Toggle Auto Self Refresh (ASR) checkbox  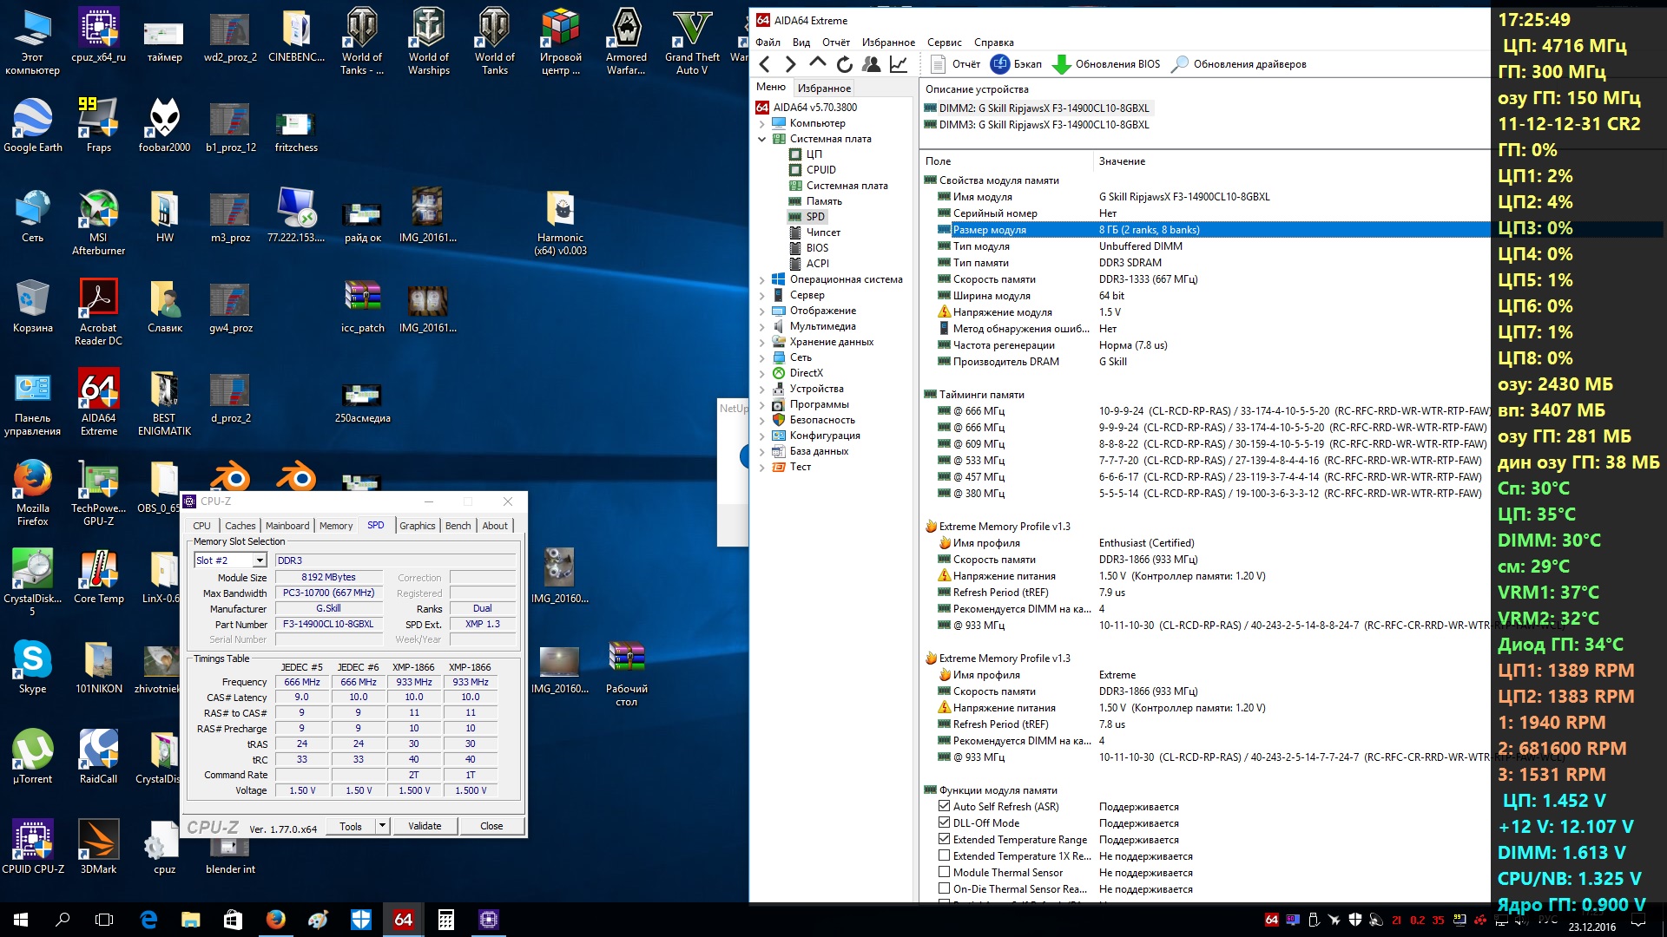[x=944, y=806]
